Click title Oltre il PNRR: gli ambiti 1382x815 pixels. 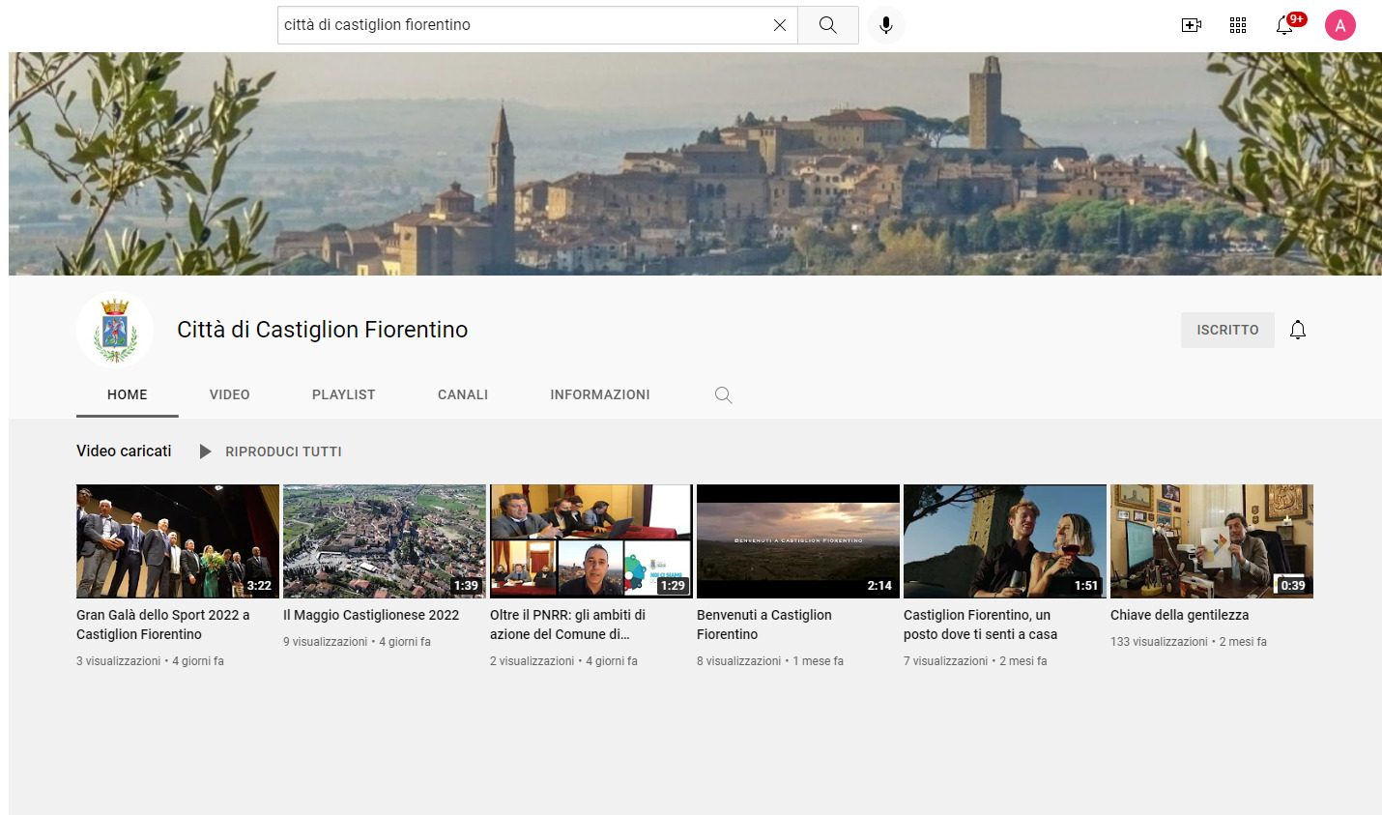[568, 625]
